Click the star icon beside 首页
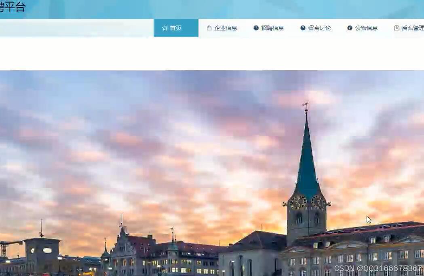This screenshot has width=424, height=276. (165, 28)
